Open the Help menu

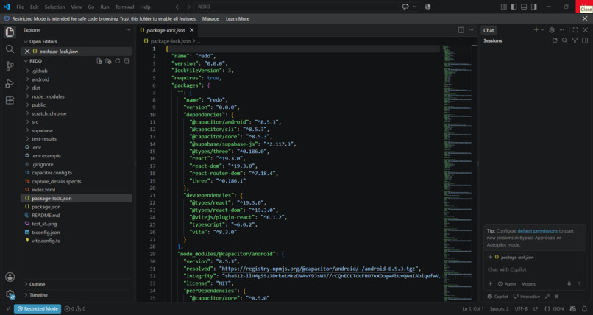point(145,7)
